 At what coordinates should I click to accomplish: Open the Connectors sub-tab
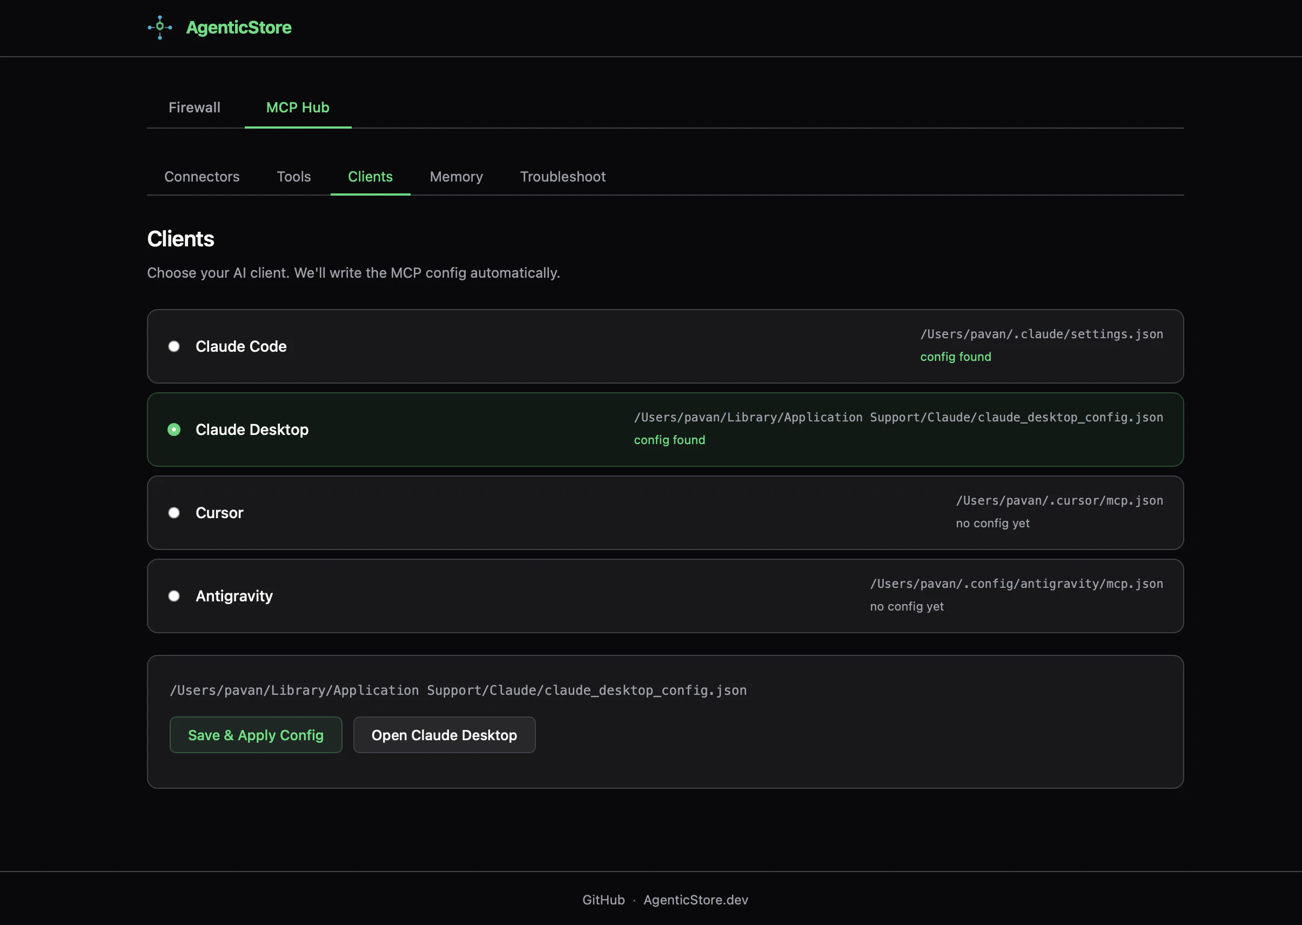[202, 177]
